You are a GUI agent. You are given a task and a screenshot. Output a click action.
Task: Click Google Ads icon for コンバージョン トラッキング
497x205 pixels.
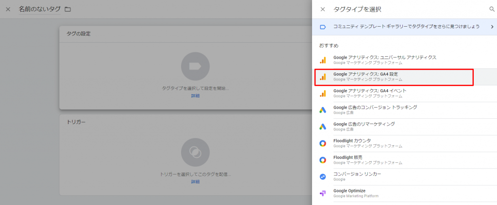click(x=323, y=110)
